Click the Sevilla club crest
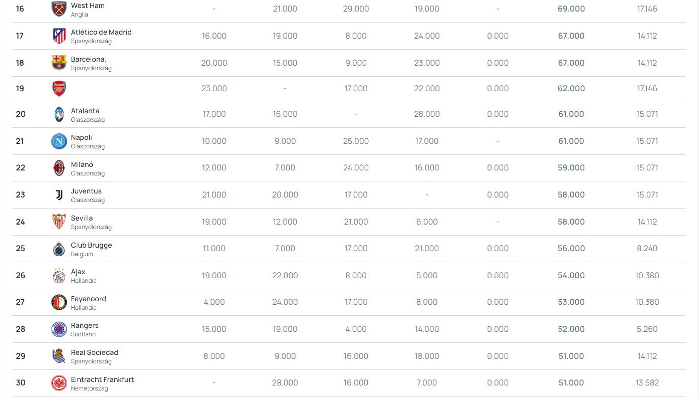This screenshot has height=398, width=699. 59,222
